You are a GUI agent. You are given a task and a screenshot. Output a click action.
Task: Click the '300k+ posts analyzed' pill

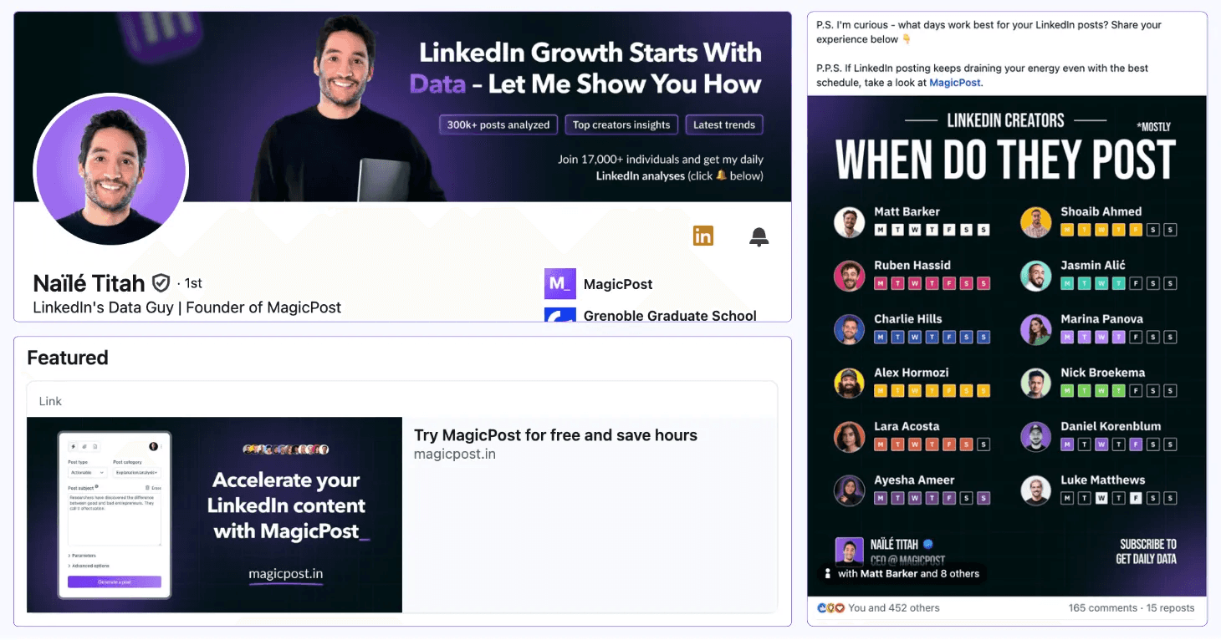point(498,124)
